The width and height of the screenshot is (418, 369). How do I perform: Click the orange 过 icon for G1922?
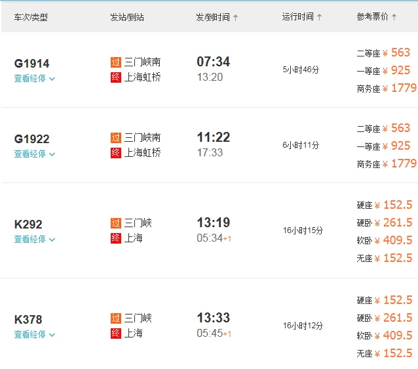[116, 138]
